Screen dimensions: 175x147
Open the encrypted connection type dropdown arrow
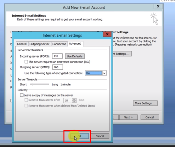(104, 73)
